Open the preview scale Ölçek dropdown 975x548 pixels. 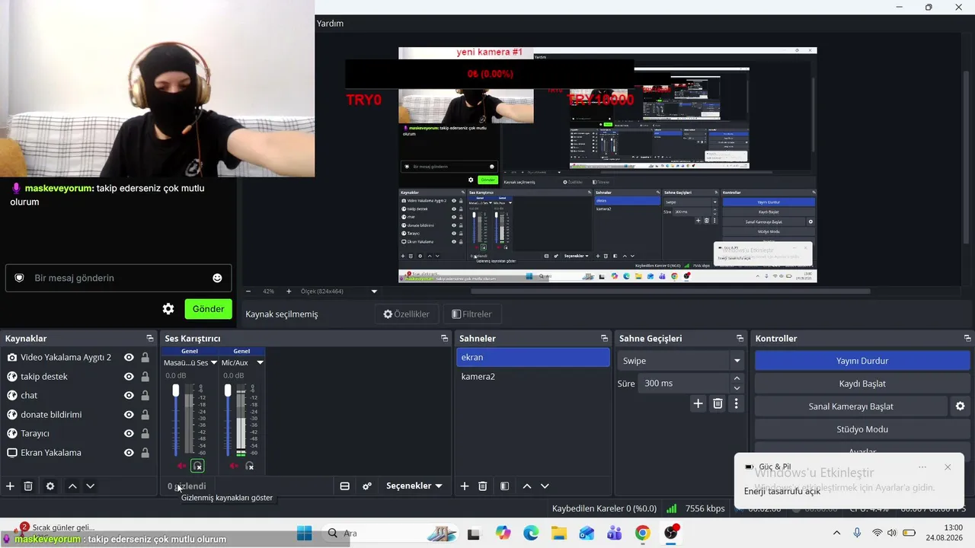click(x=374, y=292)
